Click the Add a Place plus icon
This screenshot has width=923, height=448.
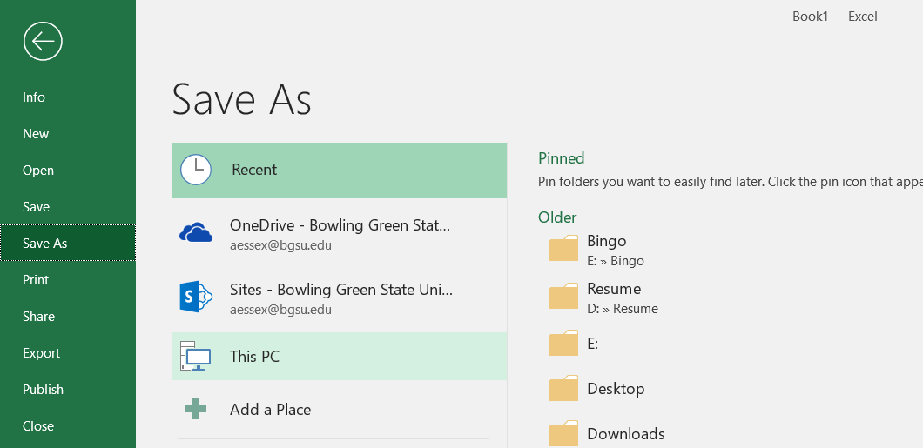point(196,409)
